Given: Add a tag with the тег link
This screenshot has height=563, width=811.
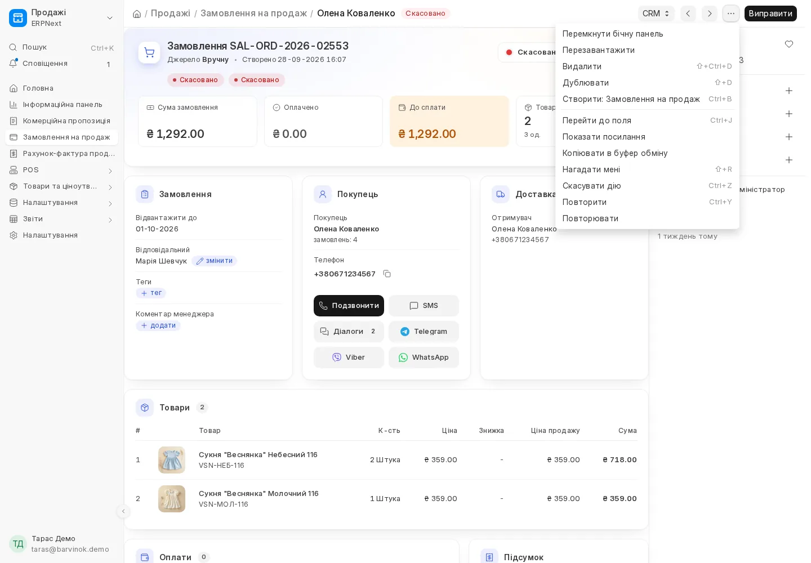Looking at the screenshot, I should [x=151, y=293].
